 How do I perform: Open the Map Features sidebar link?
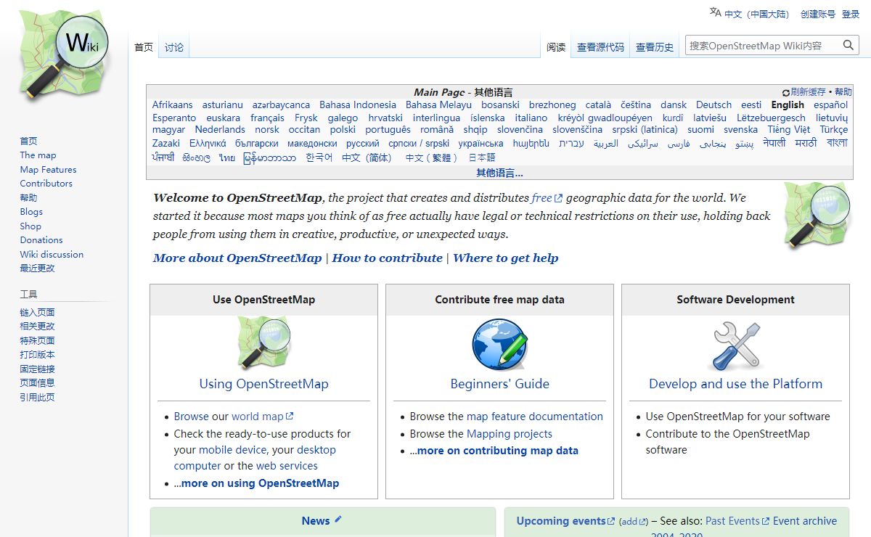coord(48,170)
